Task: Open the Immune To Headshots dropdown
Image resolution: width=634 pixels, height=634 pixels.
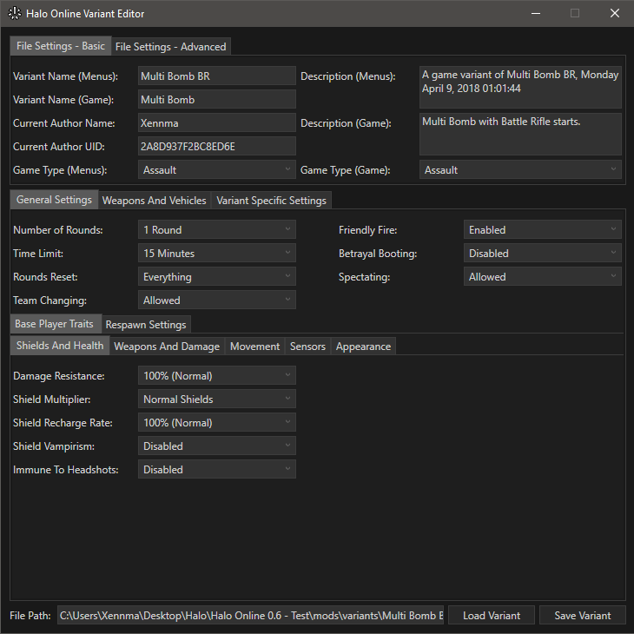Action: click(x=217, y=470)
